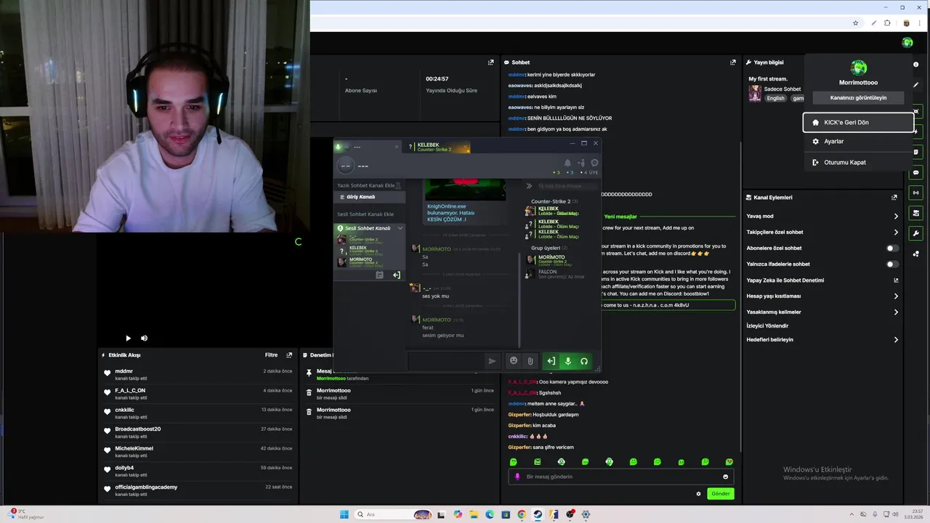Open Kick chat settings gear near Gönder
930x523 pixels.
pos(698,494)
